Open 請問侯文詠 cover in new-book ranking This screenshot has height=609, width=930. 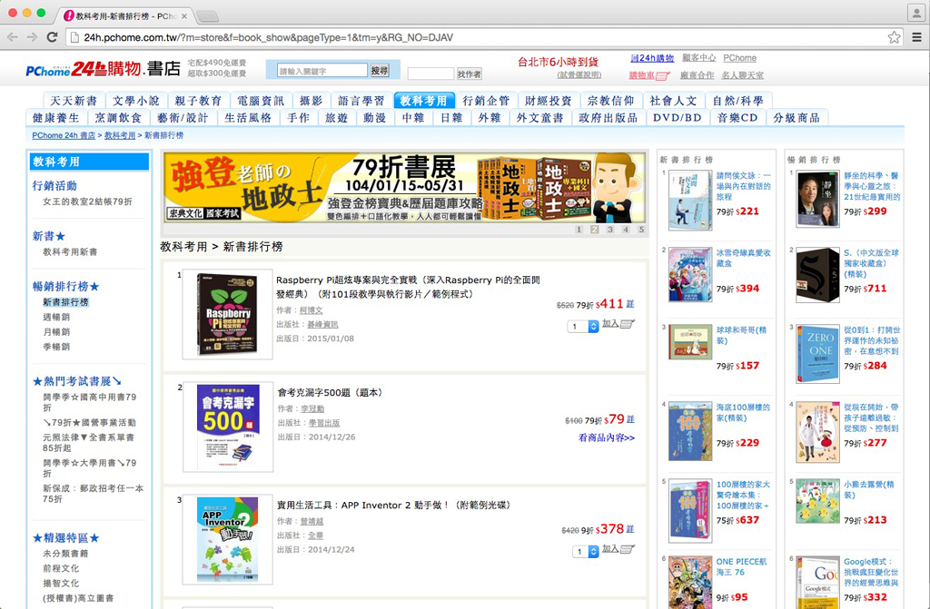690,200
